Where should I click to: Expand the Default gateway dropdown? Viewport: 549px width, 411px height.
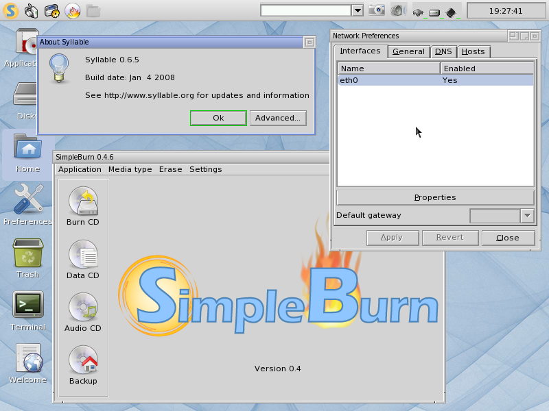pos(527,216)
